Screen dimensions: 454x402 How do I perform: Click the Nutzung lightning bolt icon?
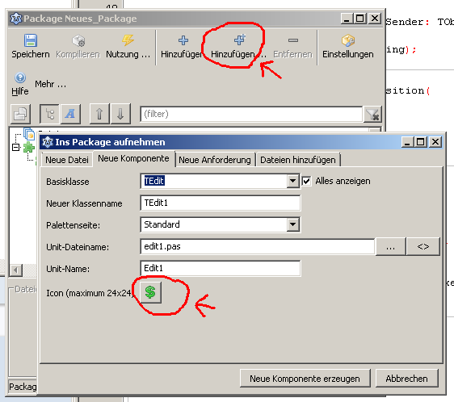click(x=128, y=40)
